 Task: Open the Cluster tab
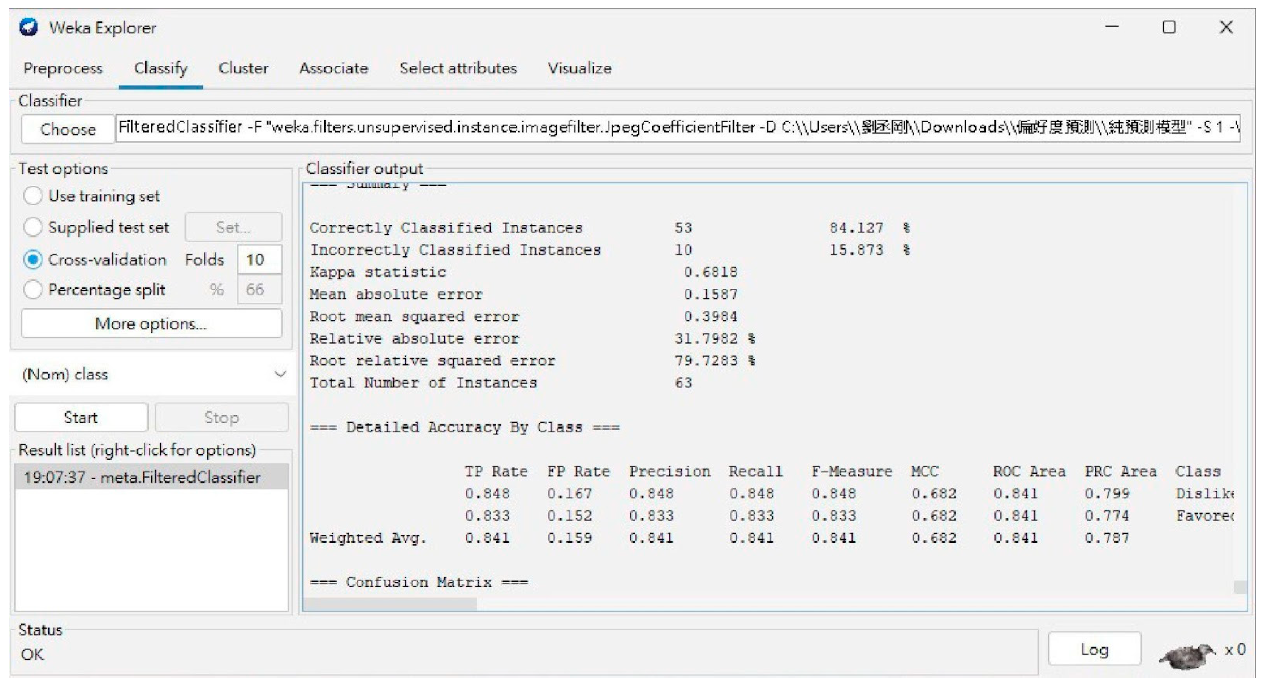[x=243, y=68]
